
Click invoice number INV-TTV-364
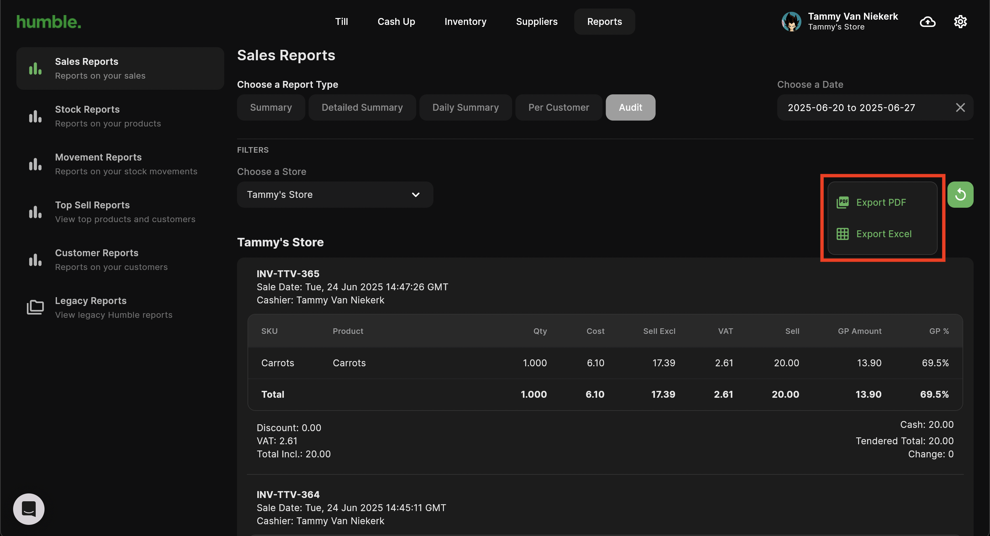[288, 494]
